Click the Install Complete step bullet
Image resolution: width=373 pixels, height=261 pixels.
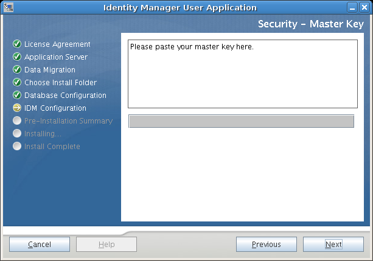point(17,147)
